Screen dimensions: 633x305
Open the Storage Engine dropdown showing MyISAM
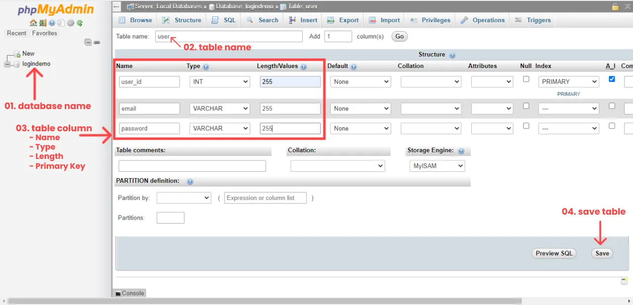pos(437,166)
